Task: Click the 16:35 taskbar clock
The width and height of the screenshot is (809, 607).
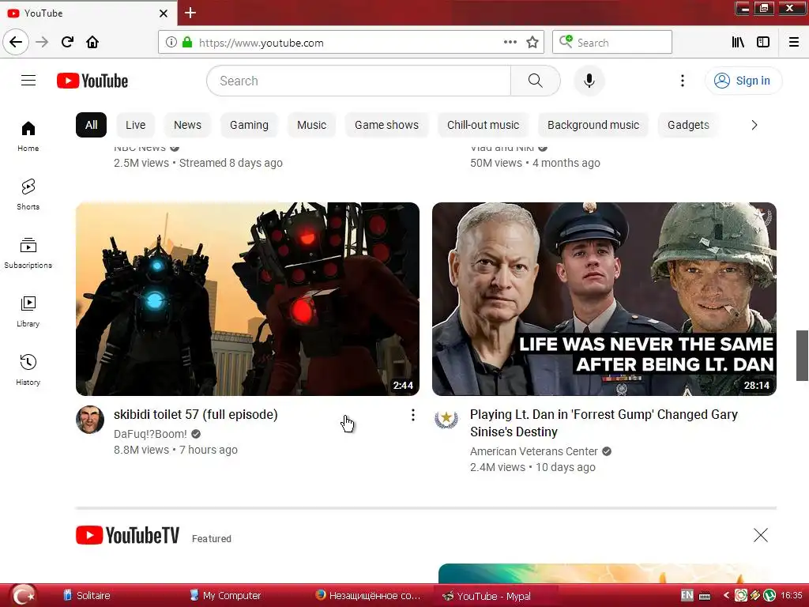Action: coord(792,596)
